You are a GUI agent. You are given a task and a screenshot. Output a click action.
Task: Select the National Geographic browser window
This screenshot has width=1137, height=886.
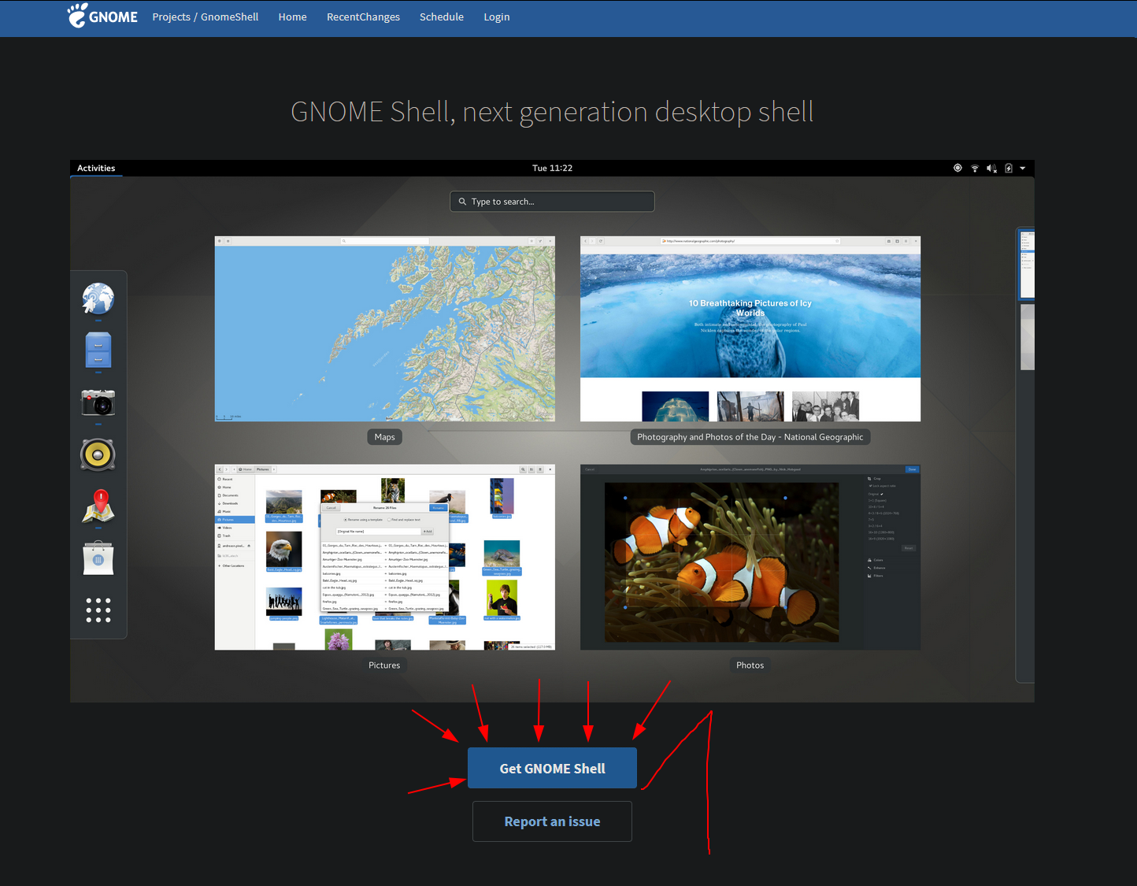tap(750, 328)
